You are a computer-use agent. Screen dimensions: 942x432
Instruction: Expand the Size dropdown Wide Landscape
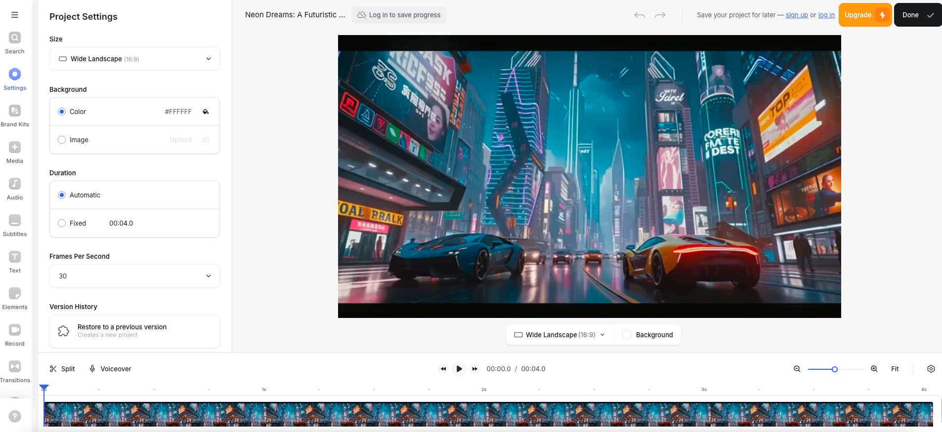[134, 59]
